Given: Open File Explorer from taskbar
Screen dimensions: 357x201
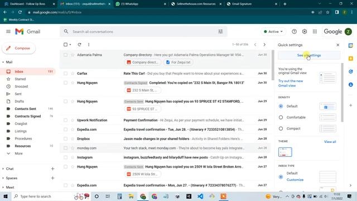Looking at the screenshot, I should click(131, 196).
